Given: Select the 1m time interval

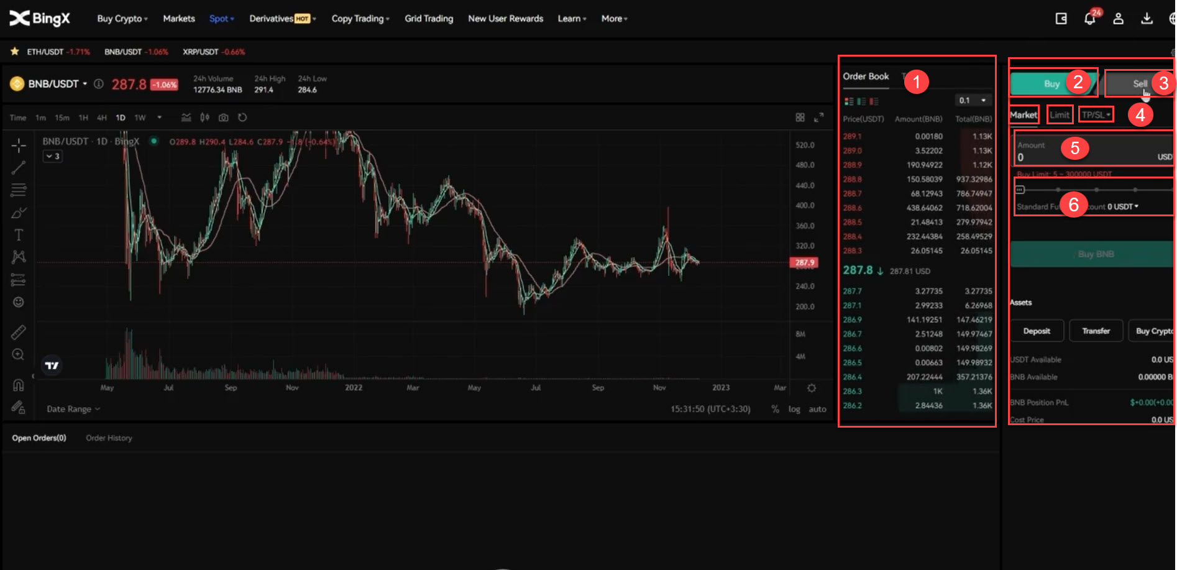Looking at the screenshot, I should 40,117.
